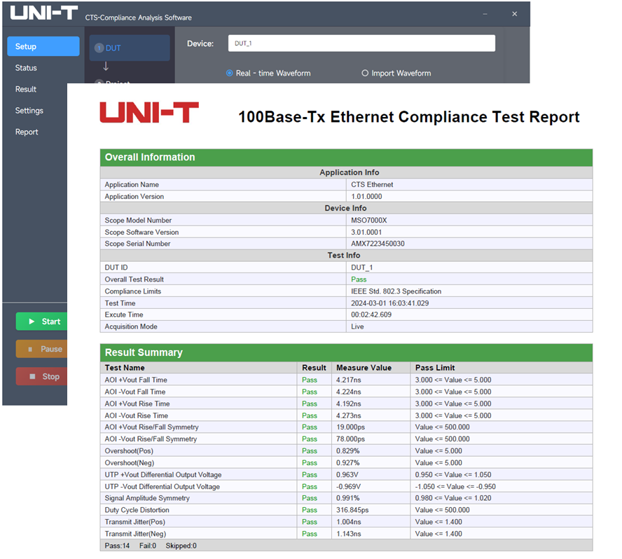Minimize the CTS software window
Image resolution: width=622 pixels, height=559 pixels.
coord(485,14)
